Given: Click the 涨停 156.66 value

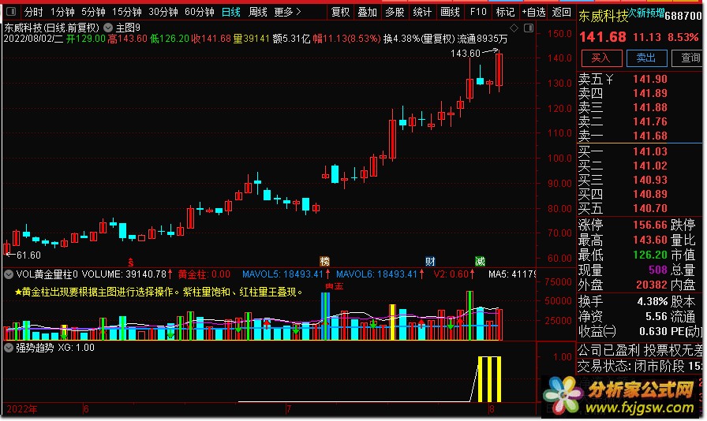Looking at the screenshot, I should click(x=649, y=225).
